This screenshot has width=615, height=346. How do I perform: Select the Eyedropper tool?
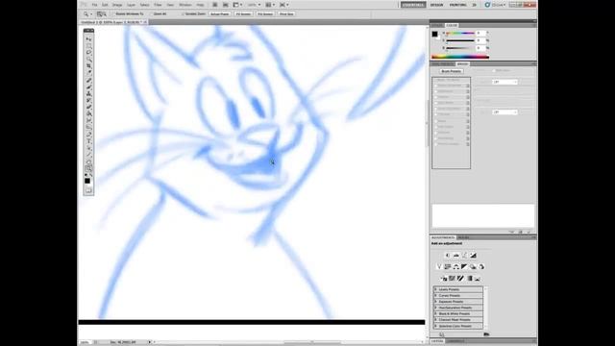click(x=88, y=73)
